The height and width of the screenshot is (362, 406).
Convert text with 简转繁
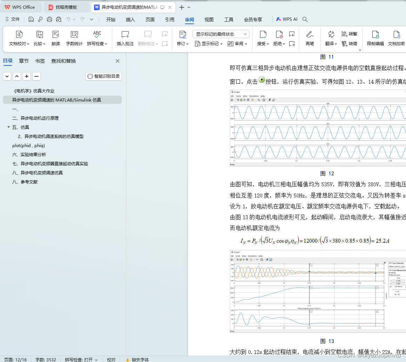[349, 34]
